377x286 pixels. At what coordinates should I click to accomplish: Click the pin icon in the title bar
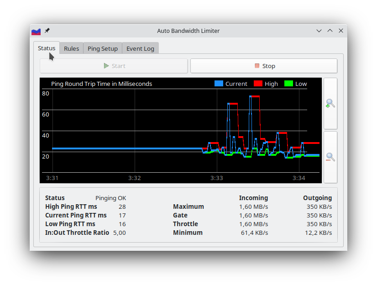47,31
